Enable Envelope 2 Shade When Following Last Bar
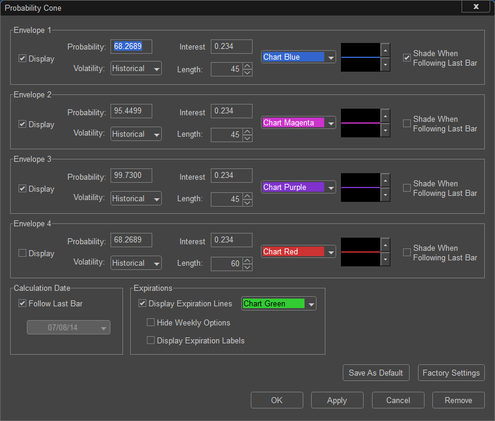Viewport: 495px width, 421px height. pos(407,123)
